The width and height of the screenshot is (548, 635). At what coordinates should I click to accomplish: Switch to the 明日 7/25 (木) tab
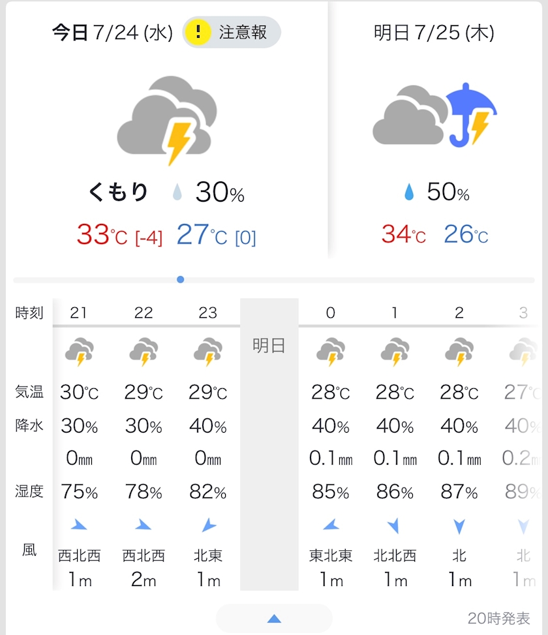pyautogui.click(x=434, y=33)
